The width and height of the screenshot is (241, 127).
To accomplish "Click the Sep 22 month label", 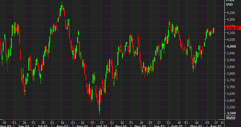I will 82,126.
